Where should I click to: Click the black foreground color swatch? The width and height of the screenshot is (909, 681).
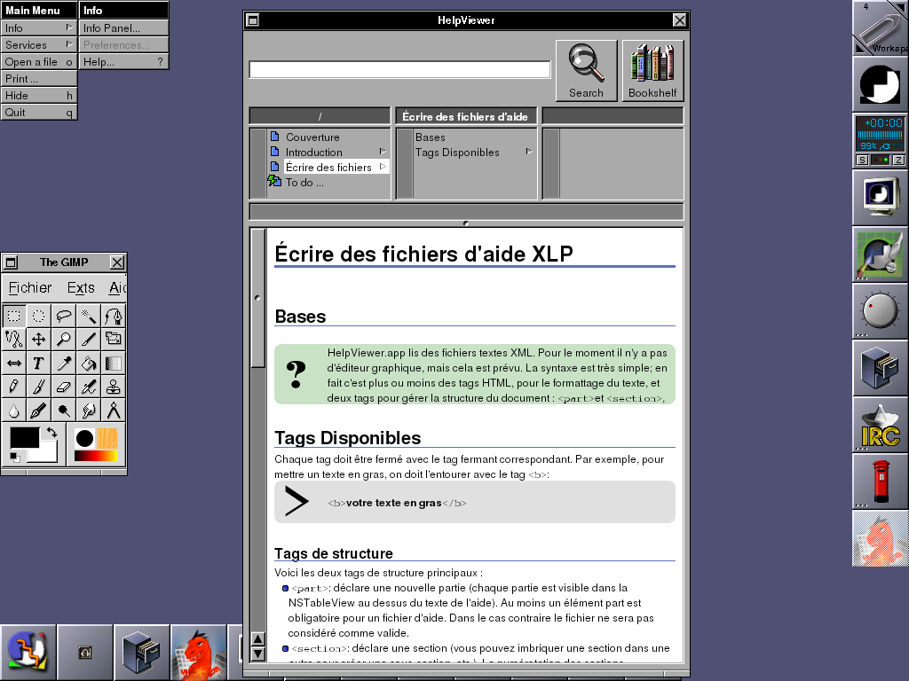click(23, 437)
